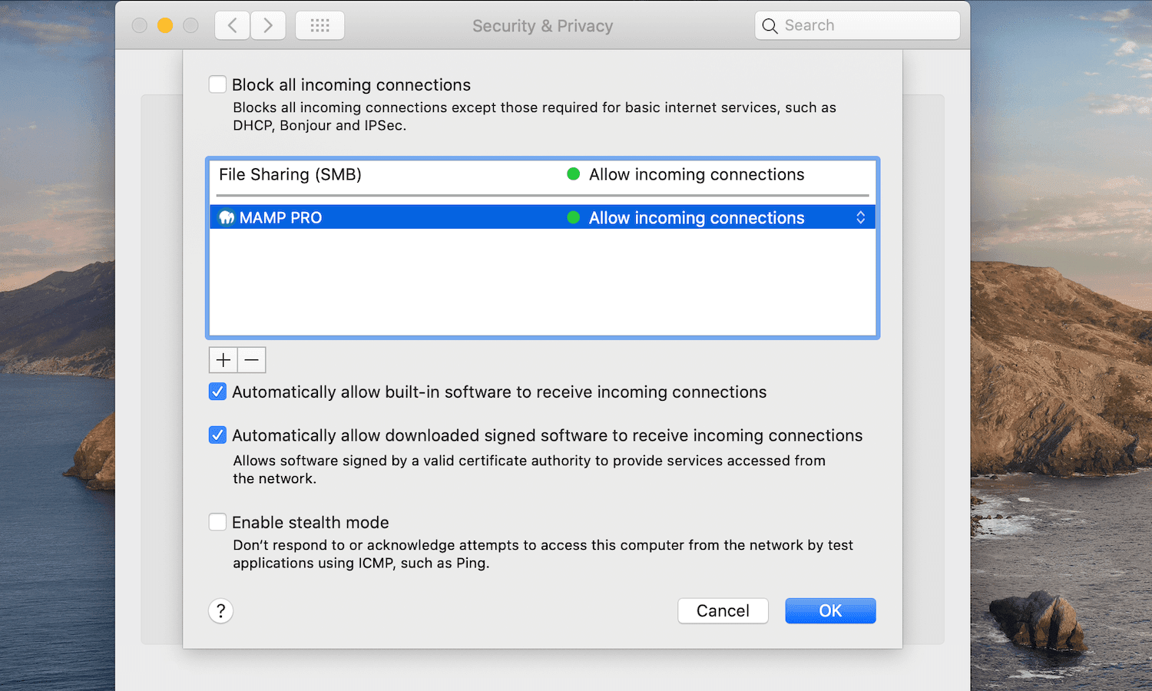Open the MAMP PRO connections dropdown
The width and height of the screenshot is (1152, 691).
coord(860,217)
